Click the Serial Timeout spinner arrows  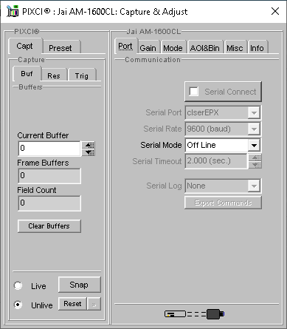point(255,161)
